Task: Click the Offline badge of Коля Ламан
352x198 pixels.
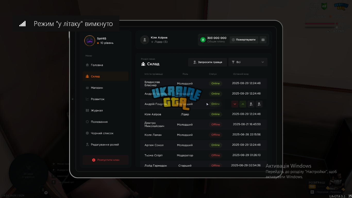Action: (215, 135)
